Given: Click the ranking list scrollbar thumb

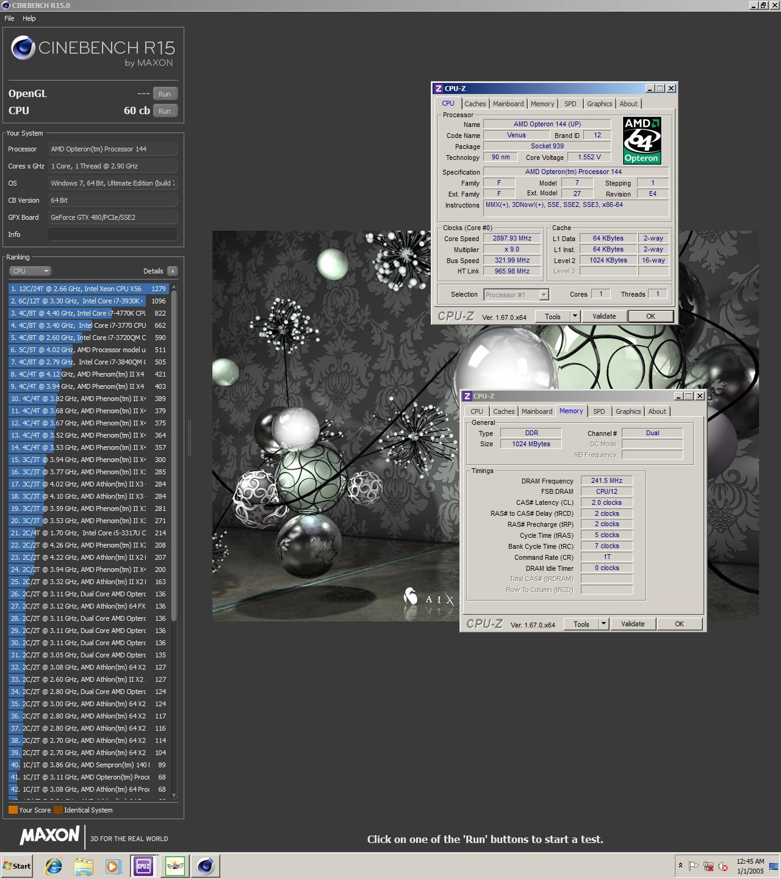Looking at the screenshot, I should click(174, 457).
